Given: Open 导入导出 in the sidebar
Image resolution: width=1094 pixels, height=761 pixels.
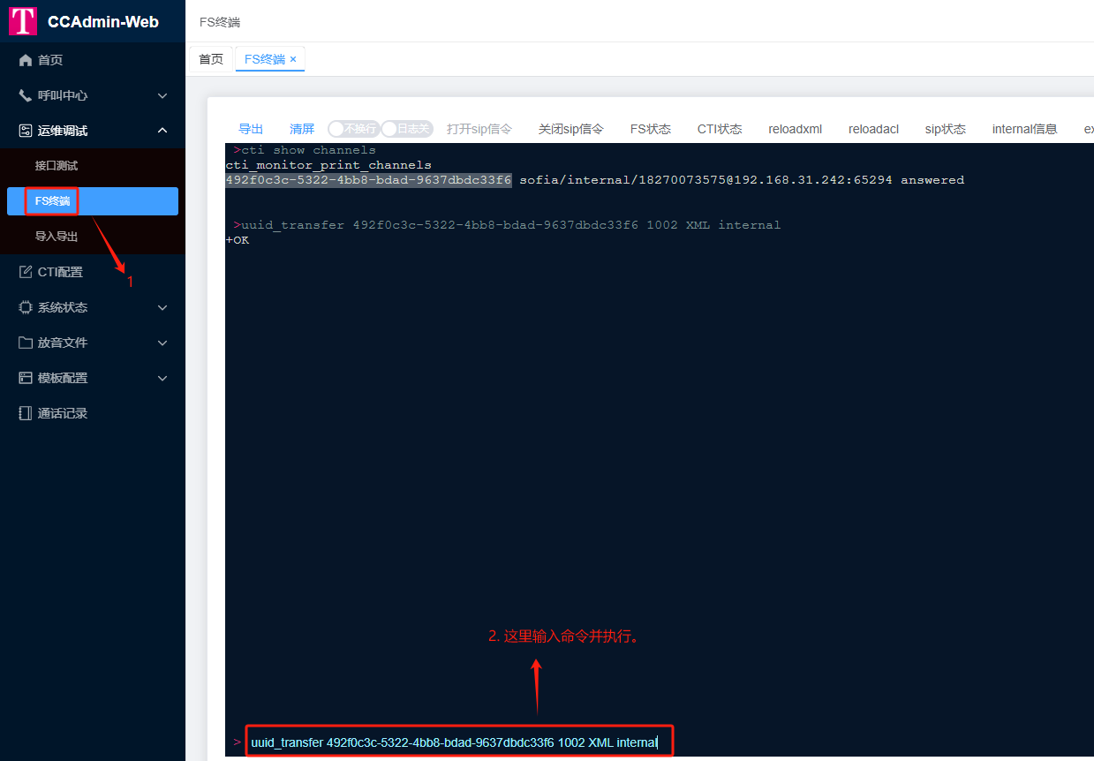Looking at the screenshot, I should (x=57, y=237).
